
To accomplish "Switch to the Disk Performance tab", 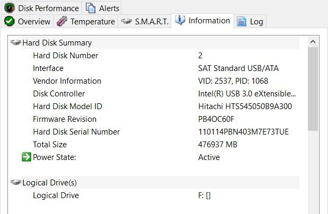I will (48, 8).
